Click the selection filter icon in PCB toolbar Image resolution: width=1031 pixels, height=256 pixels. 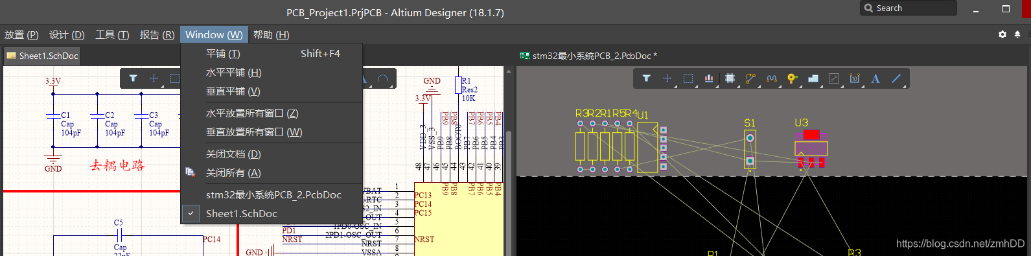[646, 78]
